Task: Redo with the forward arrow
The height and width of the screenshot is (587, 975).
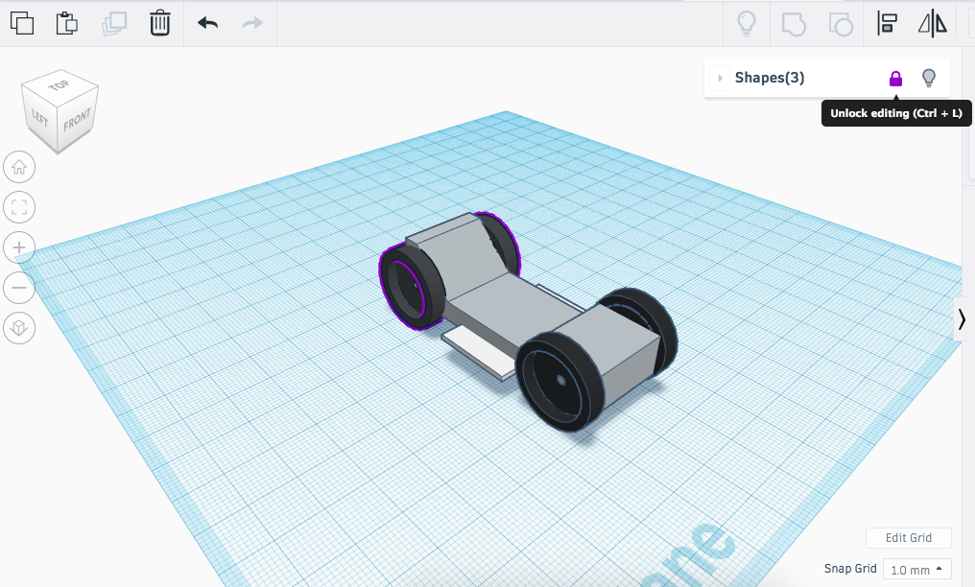Action: tap(252, 23)
